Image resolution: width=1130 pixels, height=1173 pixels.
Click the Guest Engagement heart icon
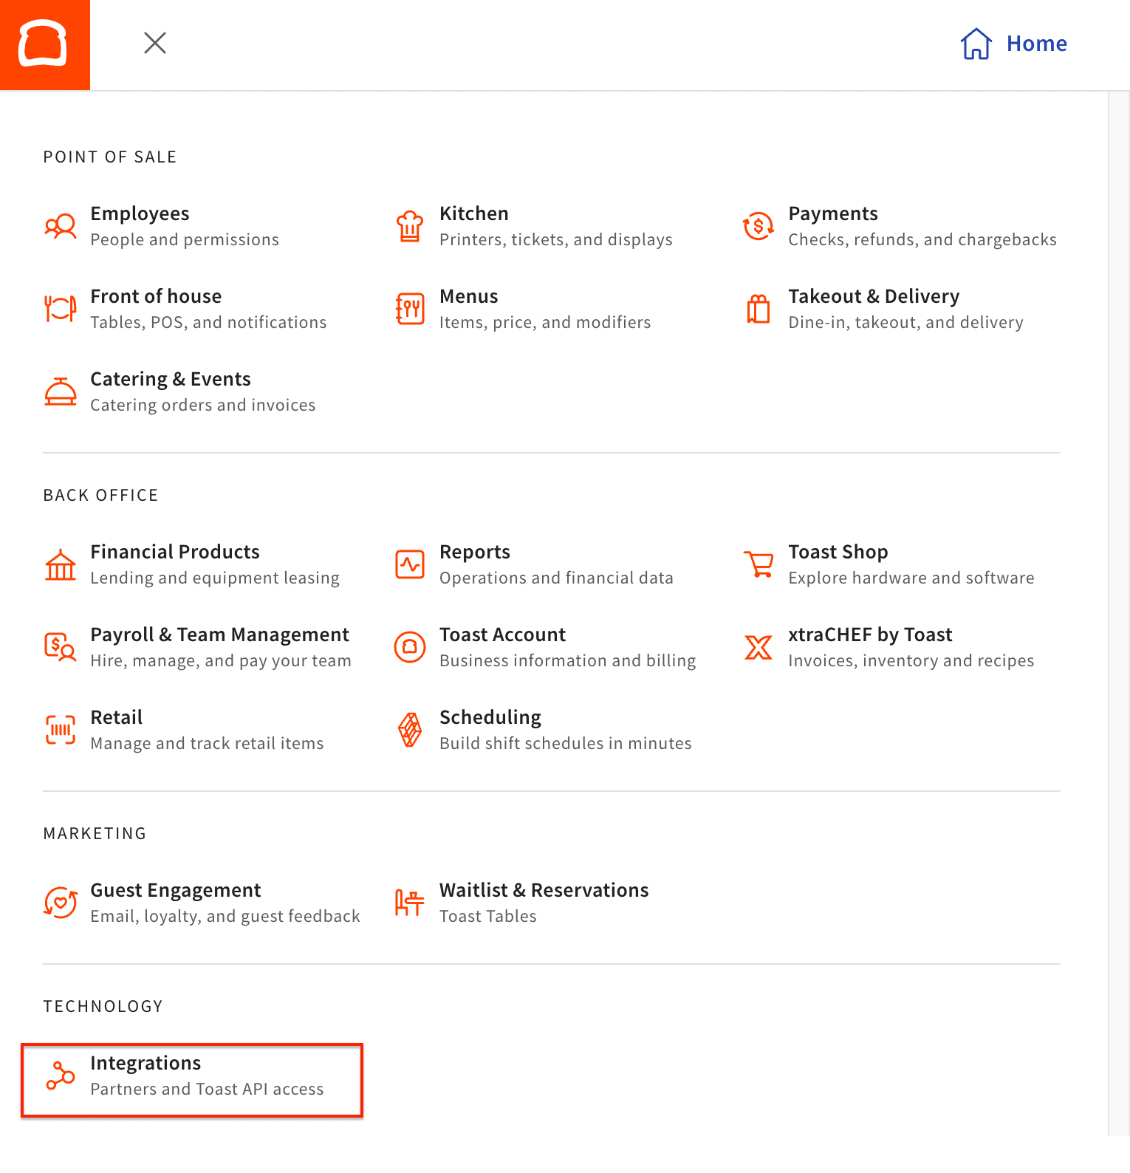click(61, 903)
